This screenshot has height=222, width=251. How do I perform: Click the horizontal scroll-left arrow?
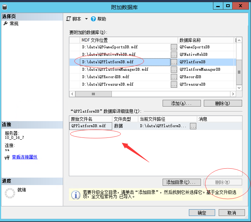[72, 94]
